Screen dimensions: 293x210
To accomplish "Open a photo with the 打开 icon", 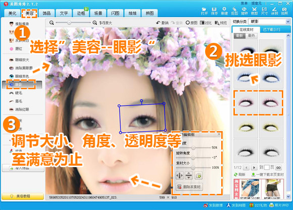I will click(204, 11).
